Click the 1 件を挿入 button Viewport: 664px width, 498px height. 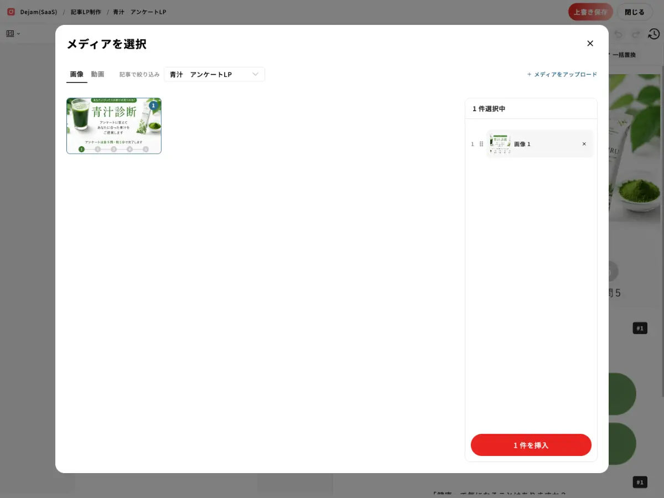531,445
